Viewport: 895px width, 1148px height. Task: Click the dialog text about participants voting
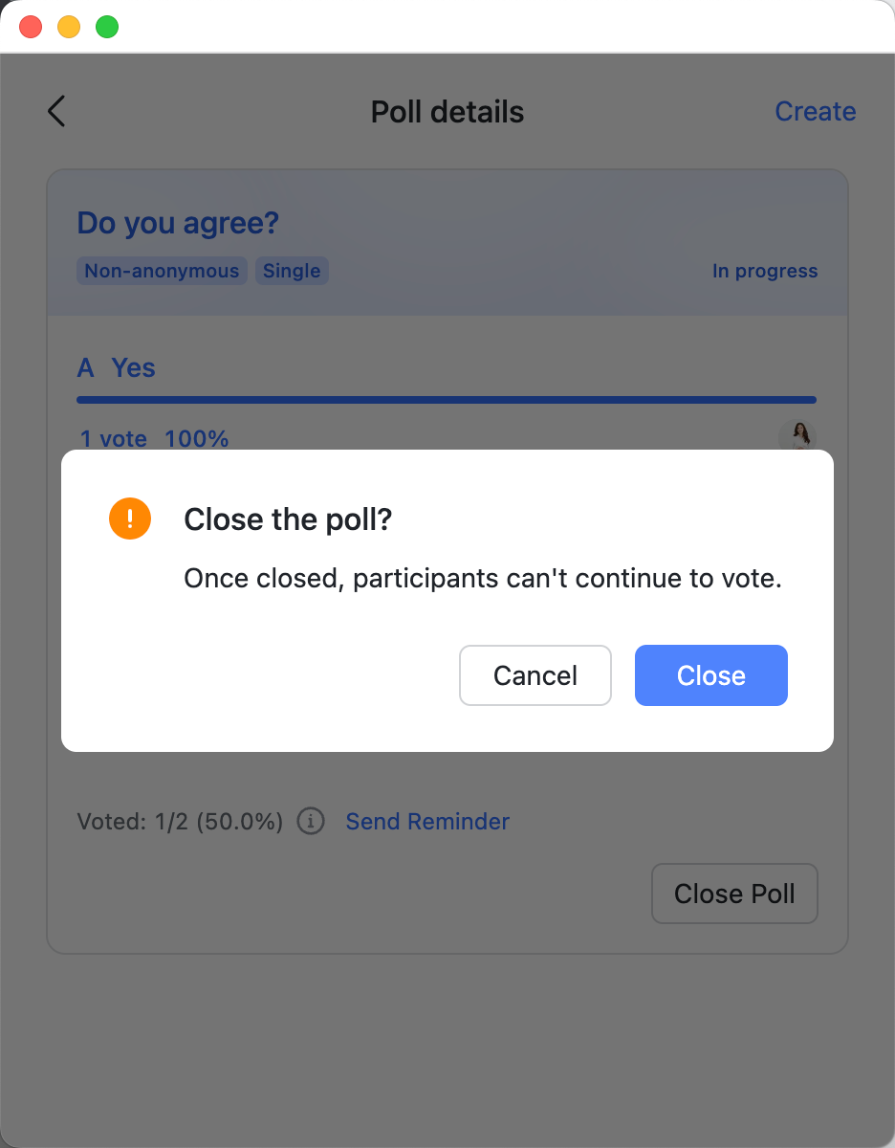(482, 578)
